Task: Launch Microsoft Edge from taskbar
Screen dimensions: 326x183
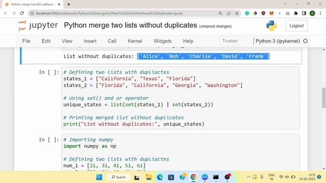Action: click(x=159, y=177)
